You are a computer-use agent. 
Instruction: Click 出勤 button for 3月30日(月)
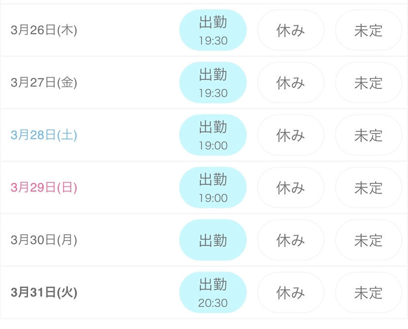tap(213, 240)
